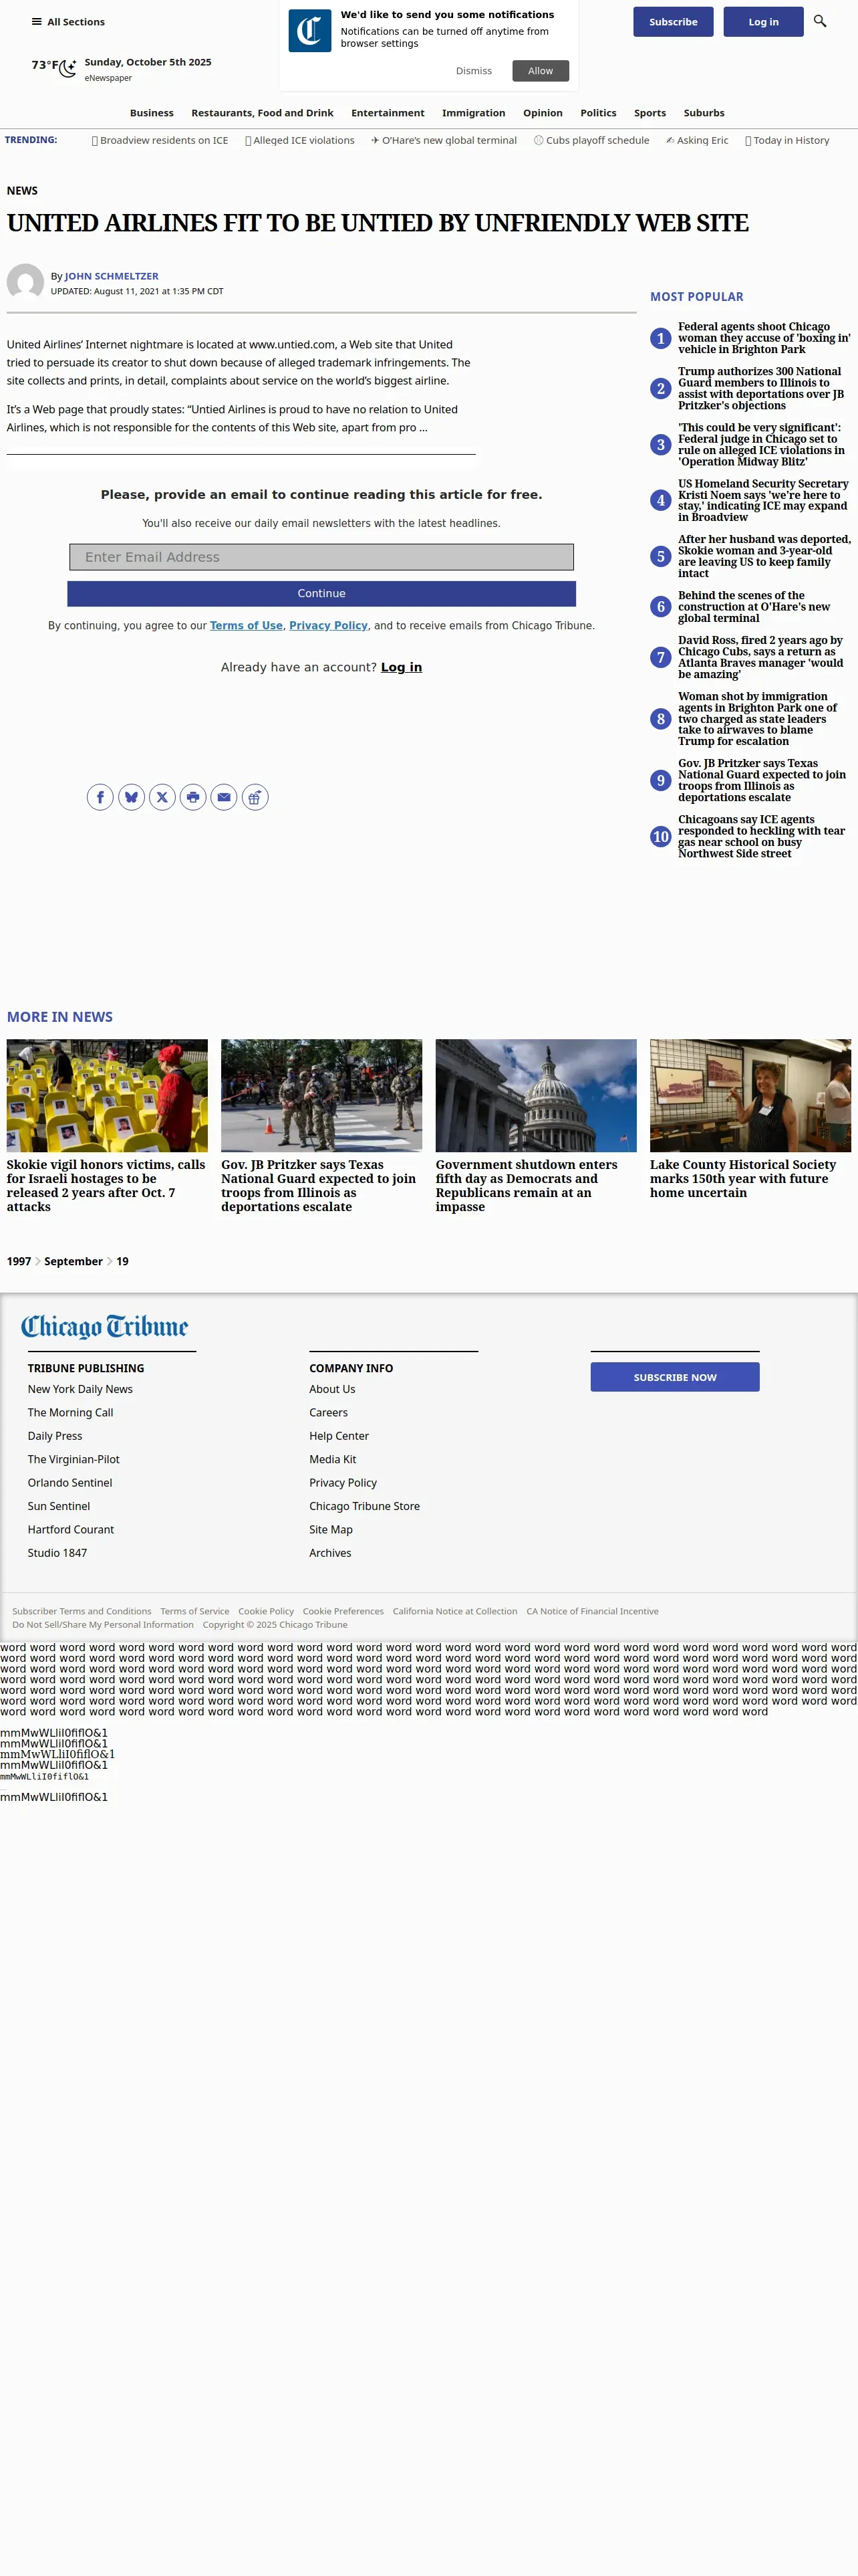Screen dimensions: 858x2576
Task: Open David Ross Atlanta Braves story
Action: coord(761,657)
